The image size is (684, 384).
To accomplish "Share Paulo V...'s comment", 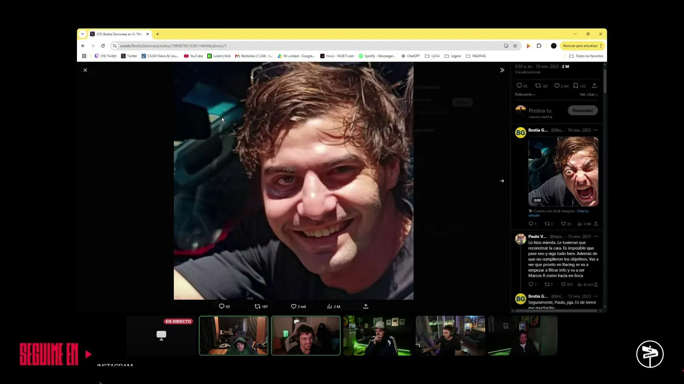I will [596, 284].
